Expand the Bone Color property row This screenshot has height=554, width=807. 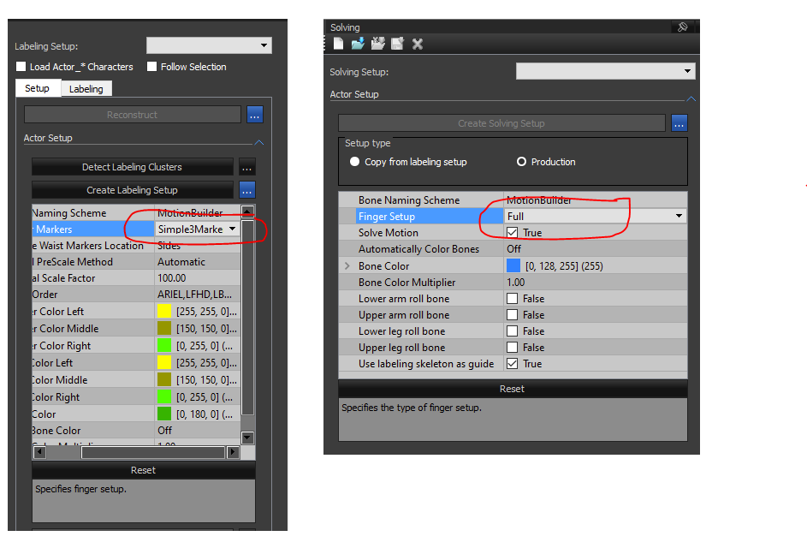347,266
